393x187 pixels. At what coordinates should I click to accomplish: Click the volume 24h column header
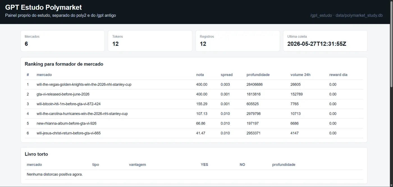pos(300,75)
